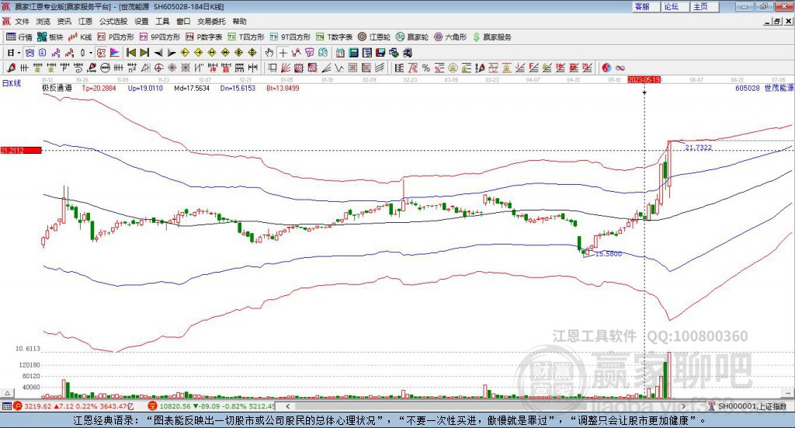Jump to the last K-line bar

coord(144,53)
